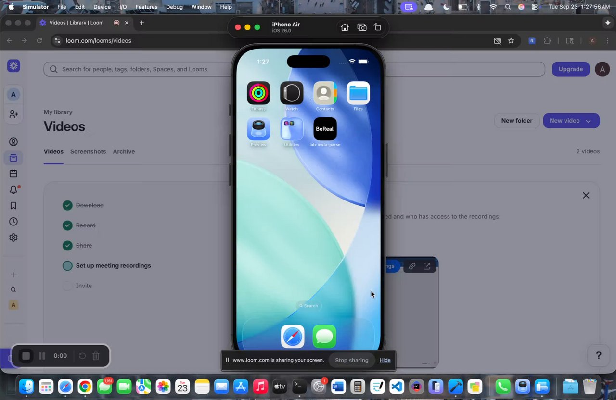This screenshot has width=616, height=400.
Task: Open the user avatar menu next to Upgrade
Action: (x=603, y=69)
